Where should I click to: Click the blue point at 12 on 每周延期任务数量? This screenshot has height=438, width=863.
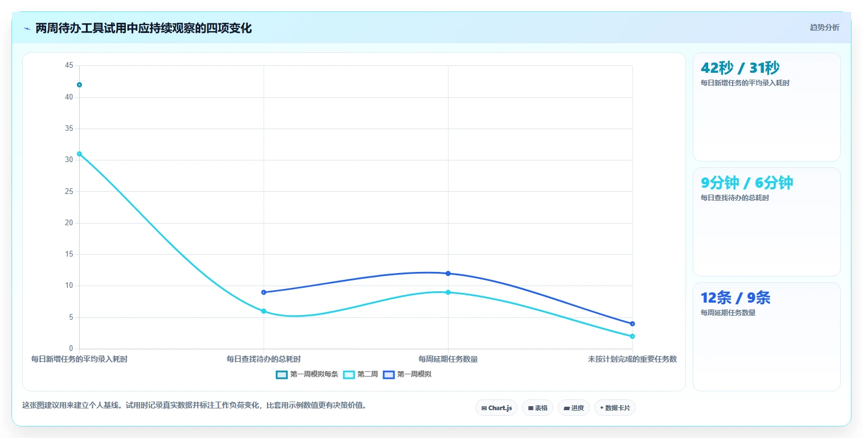tap(448, 274)
